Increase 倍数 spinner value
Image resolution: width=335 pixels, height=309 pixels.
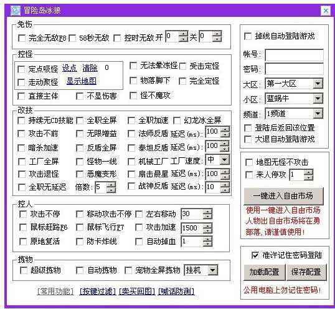pos(111,185)
